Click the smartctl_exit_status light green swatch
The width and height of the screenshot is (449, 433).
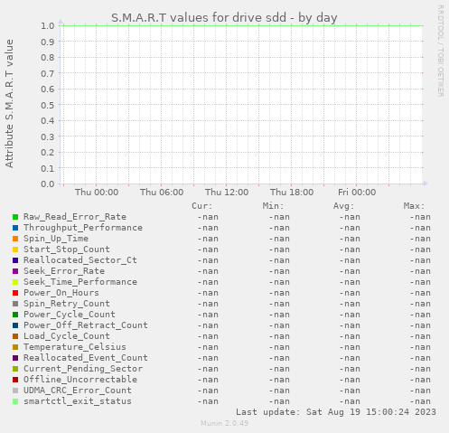pyautogui.click(x=15, y=401)
